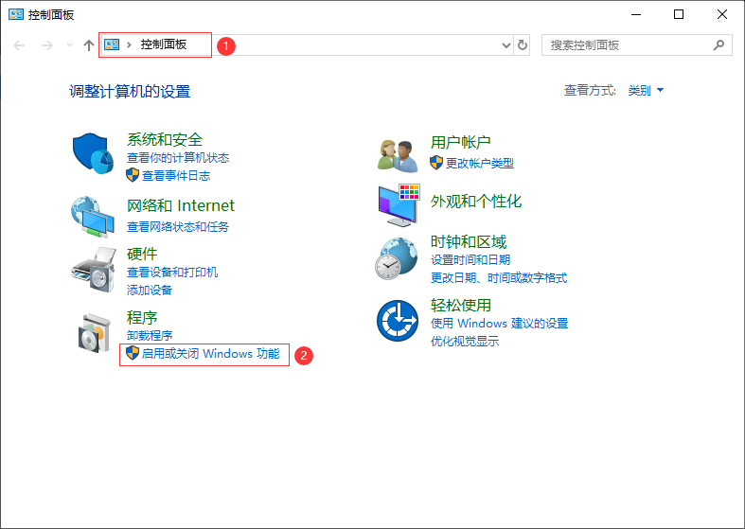Screen dimensions: 745x529
Task: Click the control panel icon in title bar
Action: (16, 15)
